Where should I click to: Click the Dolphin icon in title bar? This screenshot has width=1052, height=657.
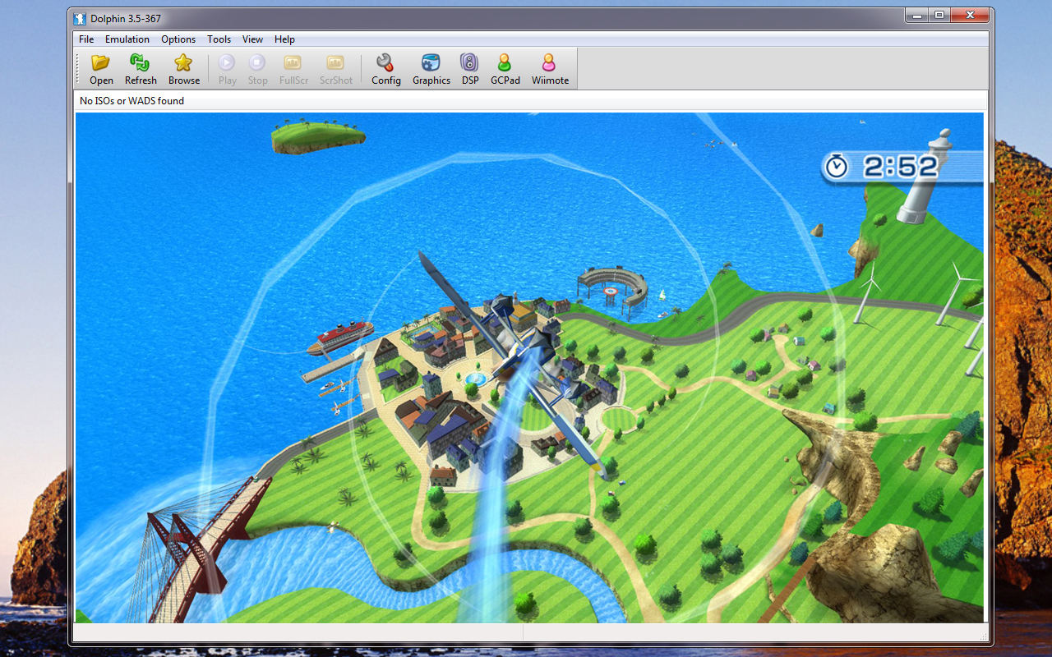coord(80,18)
